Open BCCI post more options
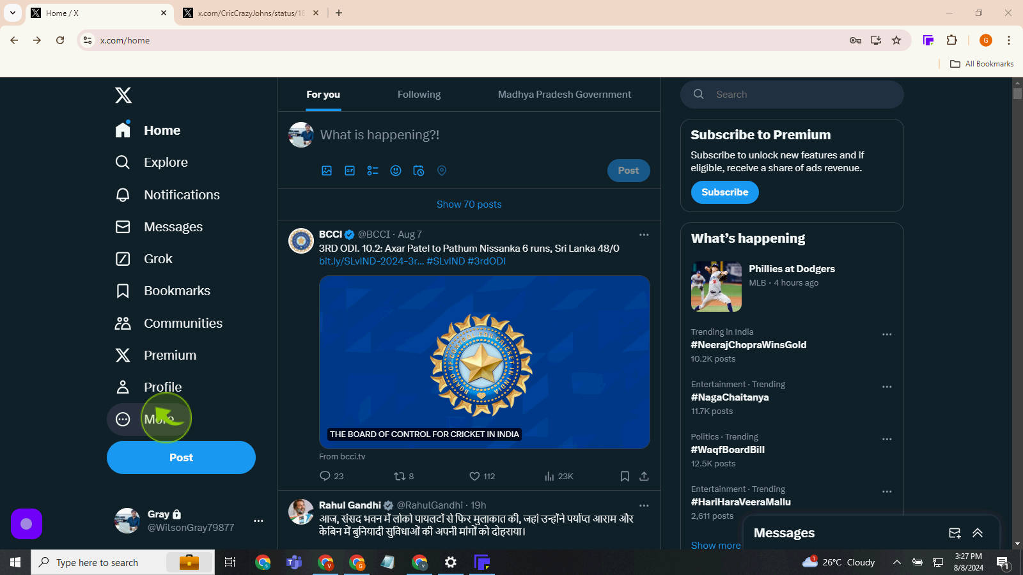Image resolution: width=1023 pixels, height=575 pixels. click(644, 234)
